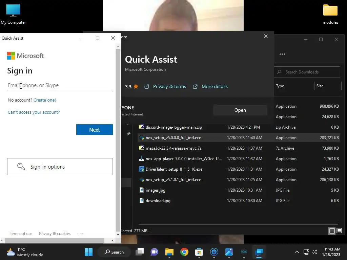Open Privacy & cookies link

(55, 234)
